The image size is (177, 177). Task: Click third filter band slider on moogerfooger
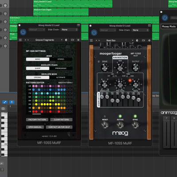[x=112, y=100]
